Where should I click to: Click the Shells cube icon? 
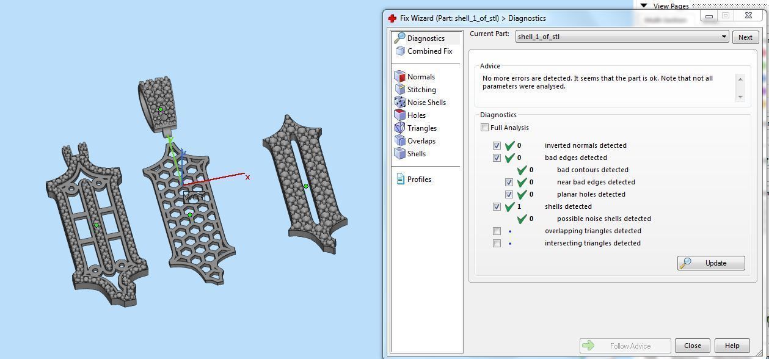pyautogui.click(x=400, y=153)
